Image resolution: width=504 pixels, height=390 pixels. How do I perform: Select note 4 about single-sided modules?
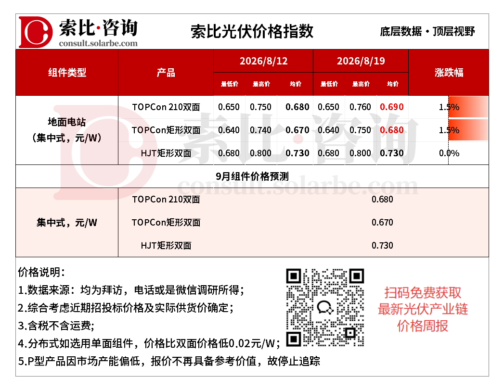[149, 343]
